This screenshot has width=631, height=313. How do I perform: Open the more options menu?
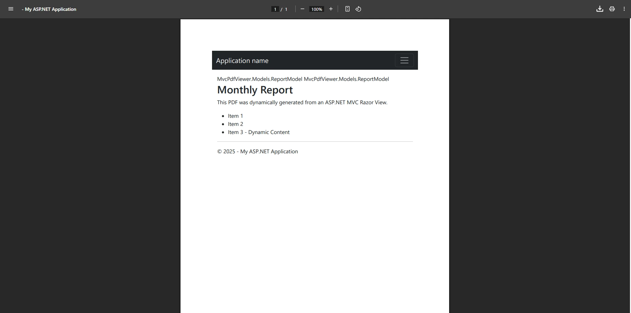click(x=624, y=9)
